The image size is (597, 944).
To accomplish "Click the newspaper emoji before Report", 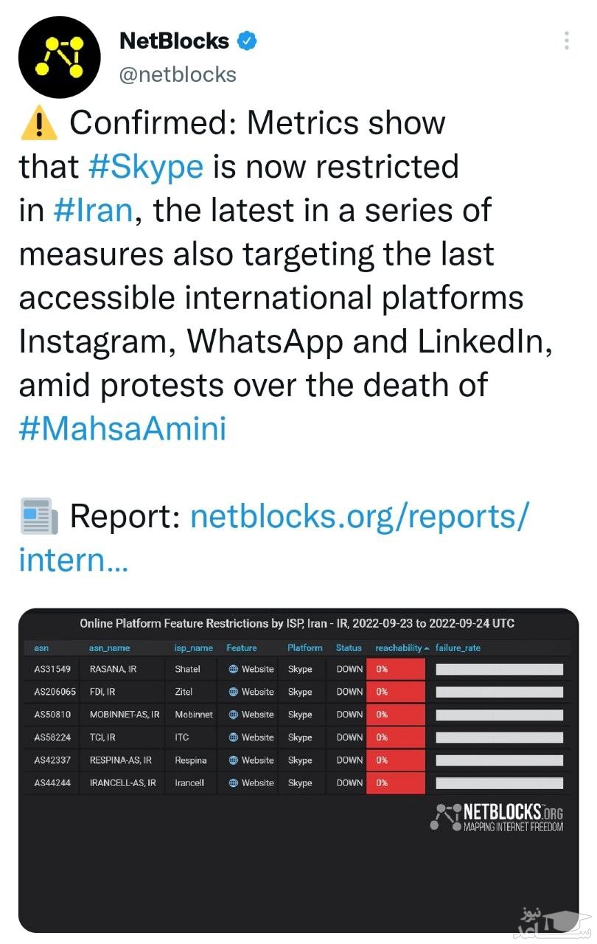I will tap(38, 516).
